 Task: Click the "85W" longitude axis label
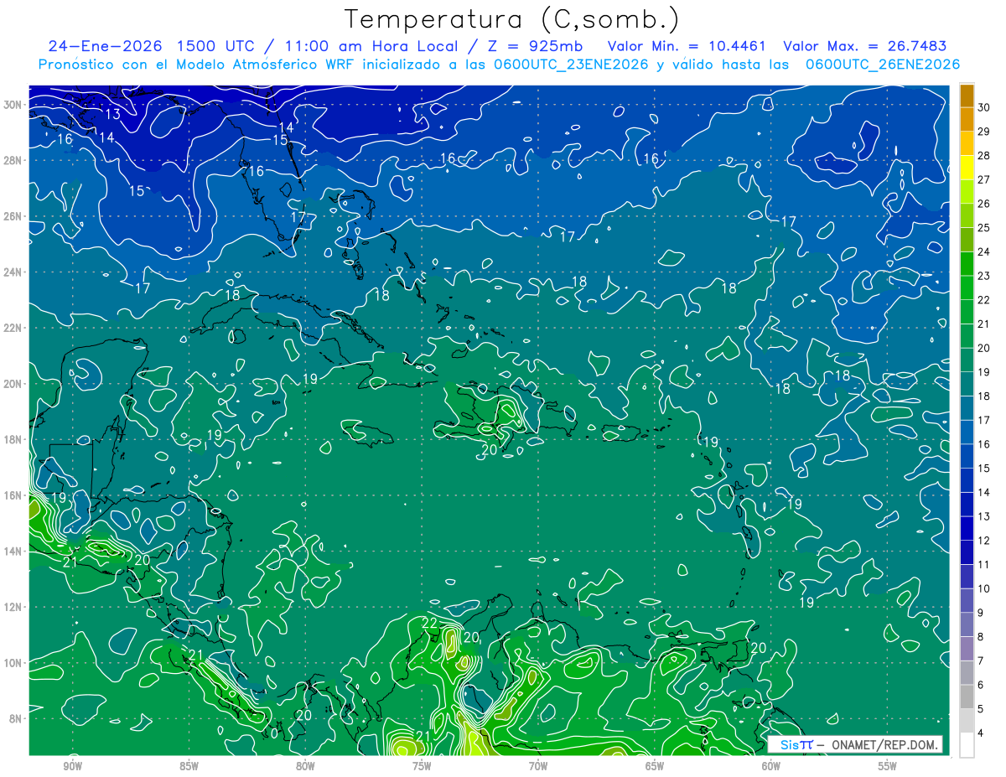pos(189,766)
